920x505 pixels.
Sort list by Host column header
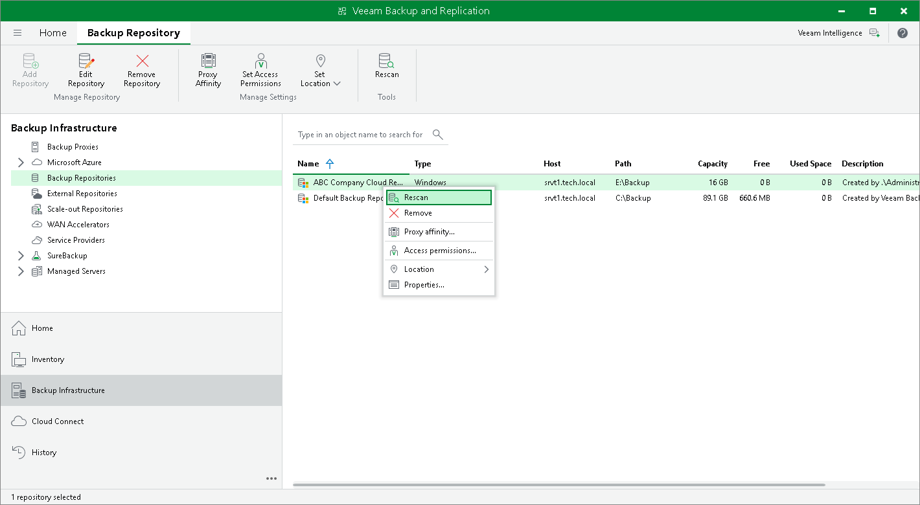[552, 164]
